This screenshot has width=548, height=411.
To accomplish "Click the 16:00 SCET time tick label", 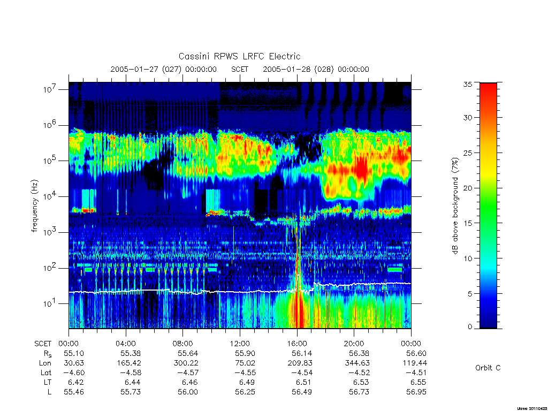I will (x=297, y=344).
